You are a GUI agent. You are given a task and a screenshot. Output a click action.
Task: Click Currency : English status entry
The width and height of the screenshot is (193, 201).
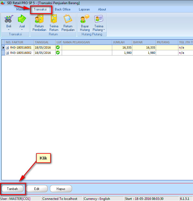pyautogui.click(x=103, y=199)
